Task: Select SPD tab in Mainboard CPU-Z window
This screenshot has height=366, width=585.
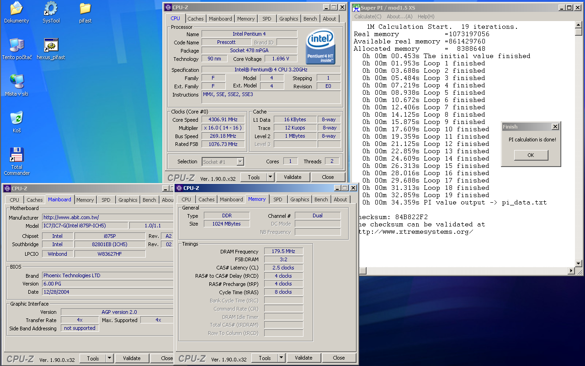Action: click(106, 200)
